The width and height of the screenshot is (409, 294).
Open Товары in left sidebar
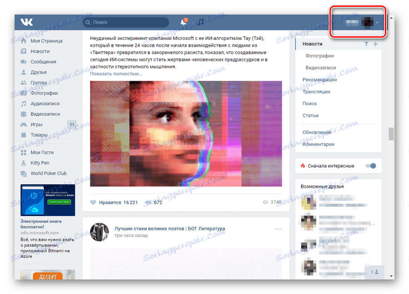tap(39, 135)
